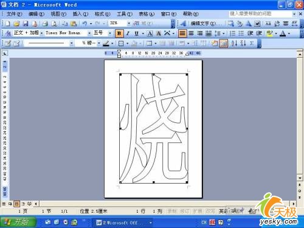This screenshot has width=304, height=228.
Task: Apply the font color A button
Action: 283,33
